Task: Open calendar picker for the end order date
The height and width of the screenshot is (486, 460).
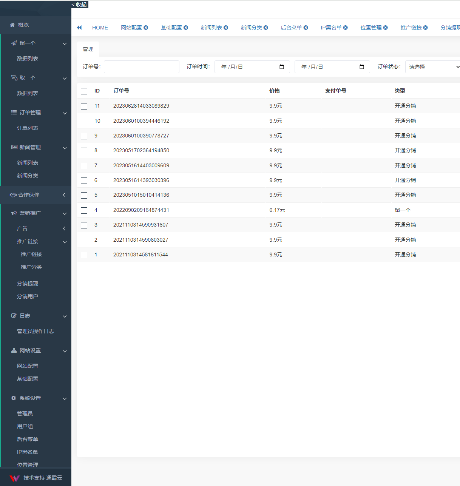Action: click(x=362, y=67)
